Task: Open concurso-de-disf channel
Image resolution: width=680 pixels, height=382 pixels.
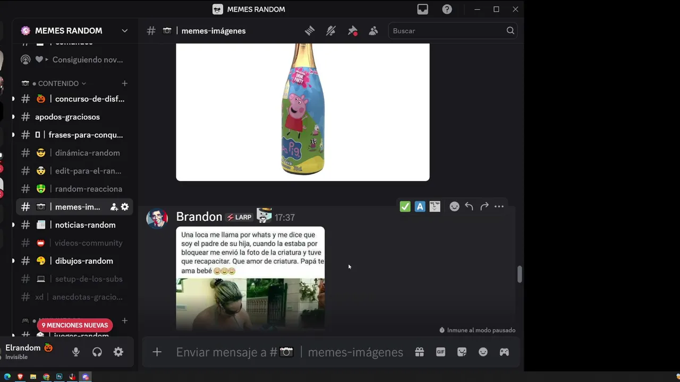Action: (x=74, y=99)
